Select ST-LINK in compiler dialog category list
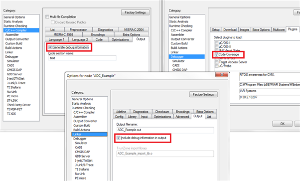Image resolution: width=300 pixels, height=181 pixels. coord(12,100)
